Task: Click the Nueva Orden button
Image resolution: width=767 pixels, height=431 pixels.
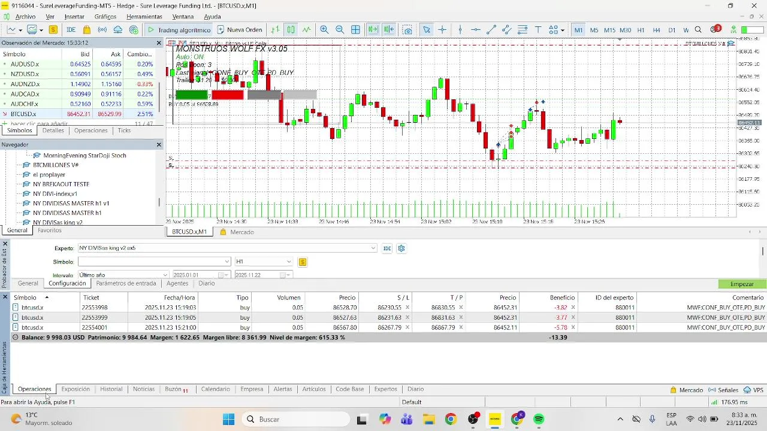Action: 239,29
